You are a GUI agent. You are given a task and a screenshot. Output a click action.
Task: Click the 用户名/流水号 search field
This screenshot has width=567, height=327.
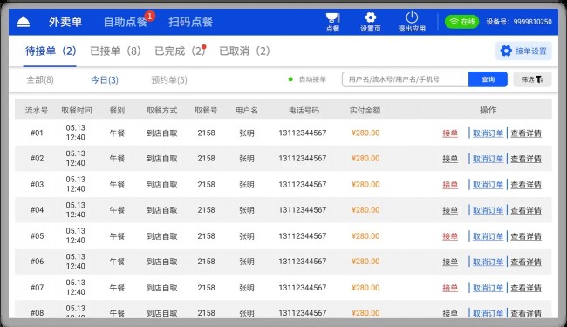point(406,79)
